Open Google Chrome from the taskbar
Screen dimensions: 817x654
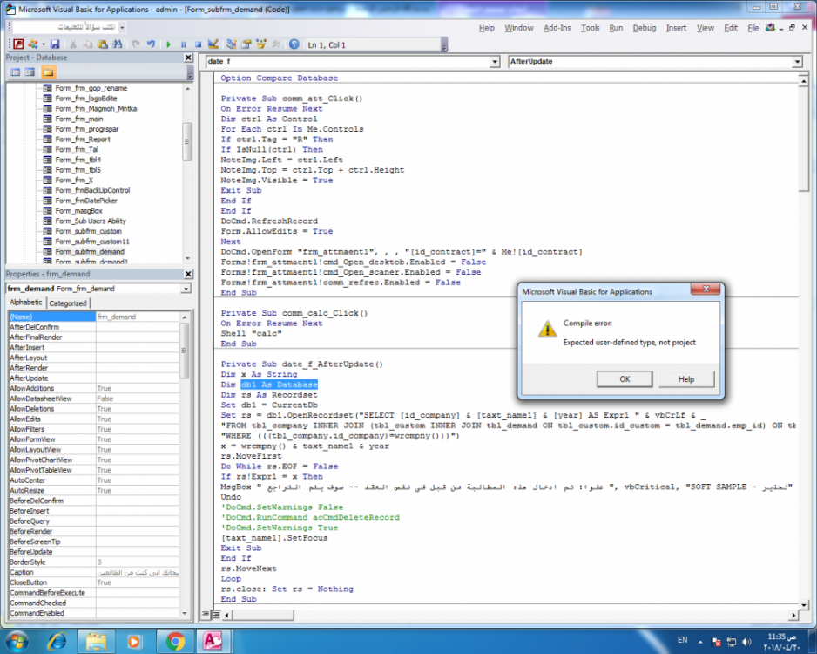(175, 641)
